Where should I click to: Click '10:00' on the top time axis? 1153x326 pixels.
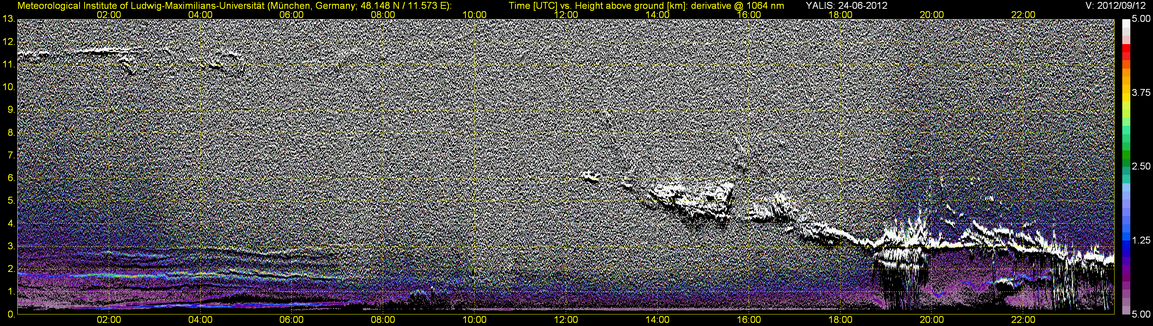point(474,15)
